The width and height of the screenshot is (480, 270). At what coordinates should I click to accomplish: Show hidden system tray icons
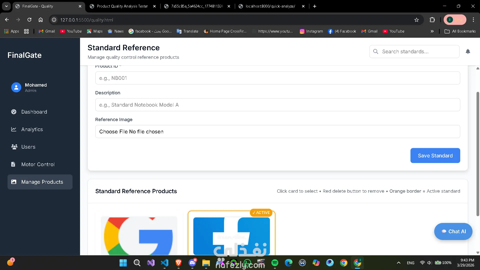click(399, 263)
